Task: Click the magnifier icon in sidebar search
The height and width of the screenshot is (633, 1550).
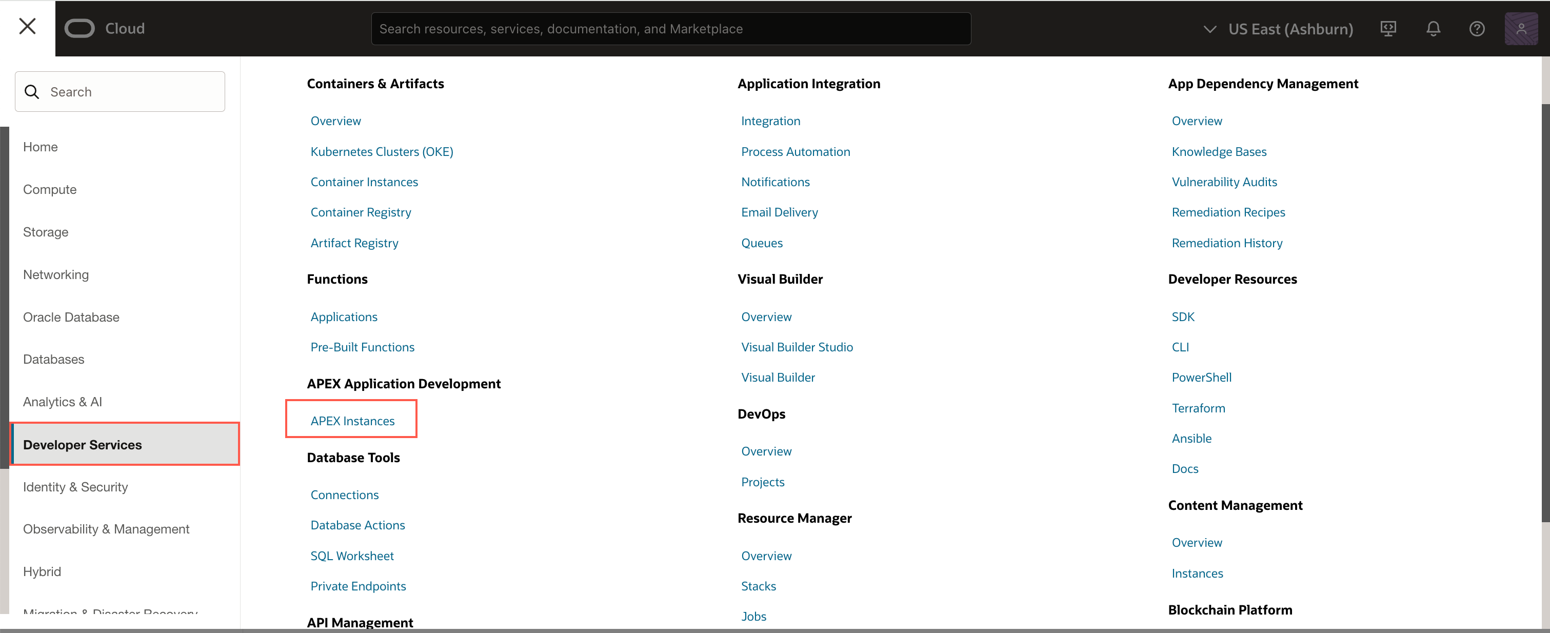Action: pyautogui.click(x=32, y=91)
